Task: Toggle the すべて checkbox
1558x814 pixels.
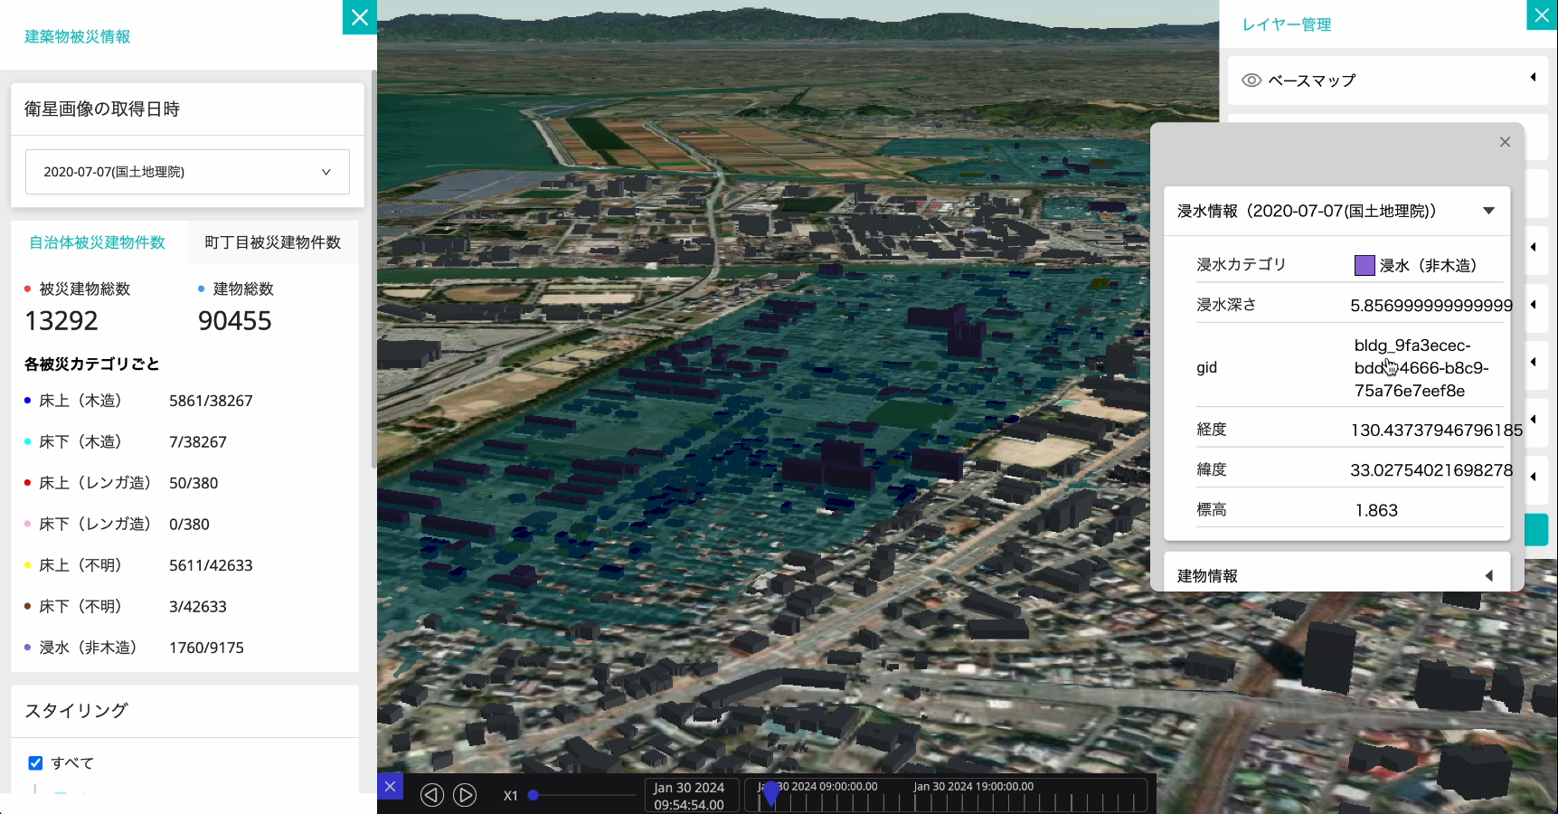Action: pyautogui.click(x=35, y=762)
